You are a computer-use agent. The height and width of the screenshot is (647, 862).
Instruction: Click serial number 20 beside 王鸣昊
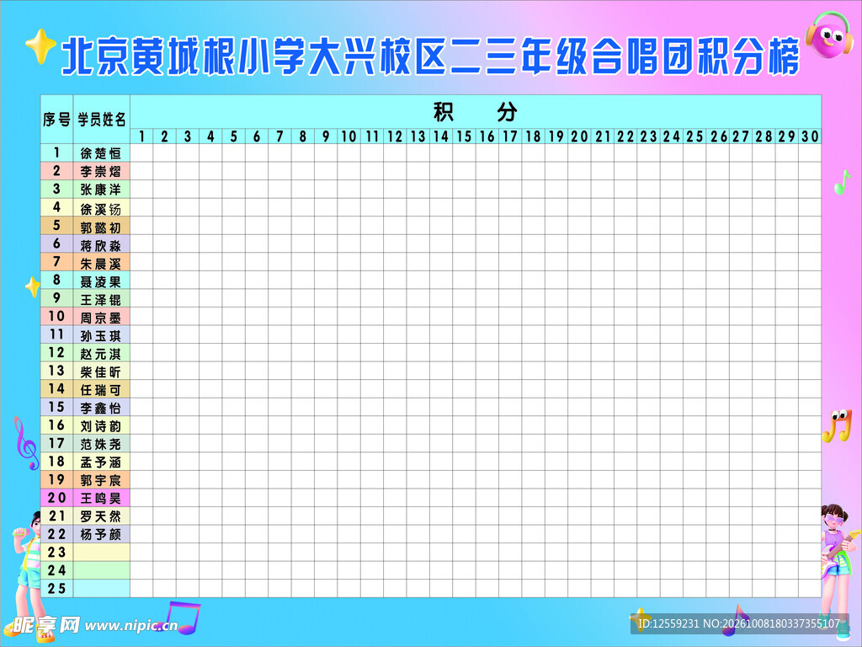[x=56, y=497]
